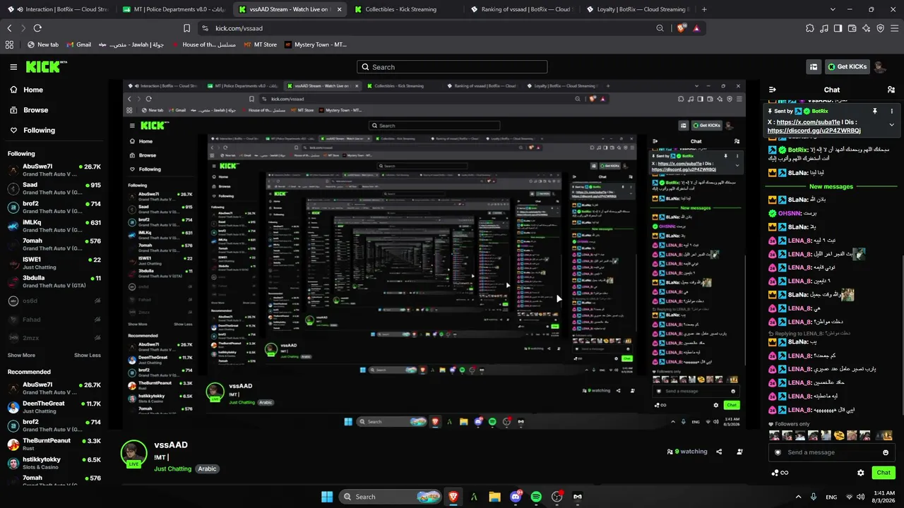Open Browse in Kick sidebar

coord(29,110)
